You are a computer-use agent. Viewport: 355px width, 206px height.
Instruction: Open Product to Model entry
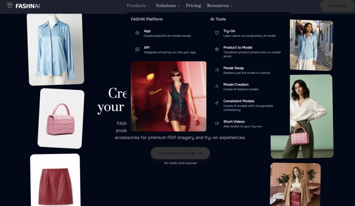(x=248, y=52)
